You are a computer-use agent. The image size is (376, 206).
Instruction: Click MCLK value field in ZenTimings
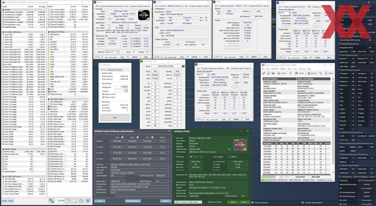pos(156,71)
